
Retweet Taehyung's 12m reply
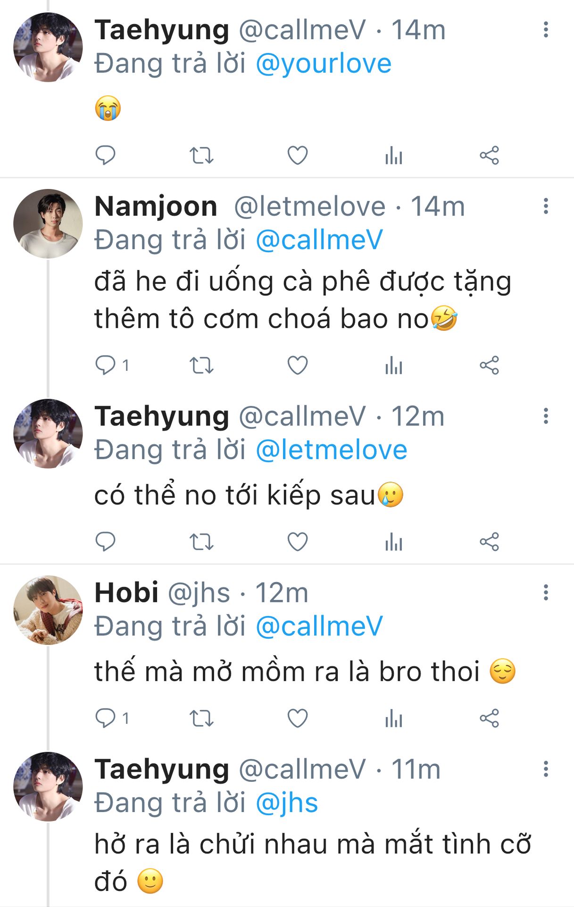click(x=201, y=542)
